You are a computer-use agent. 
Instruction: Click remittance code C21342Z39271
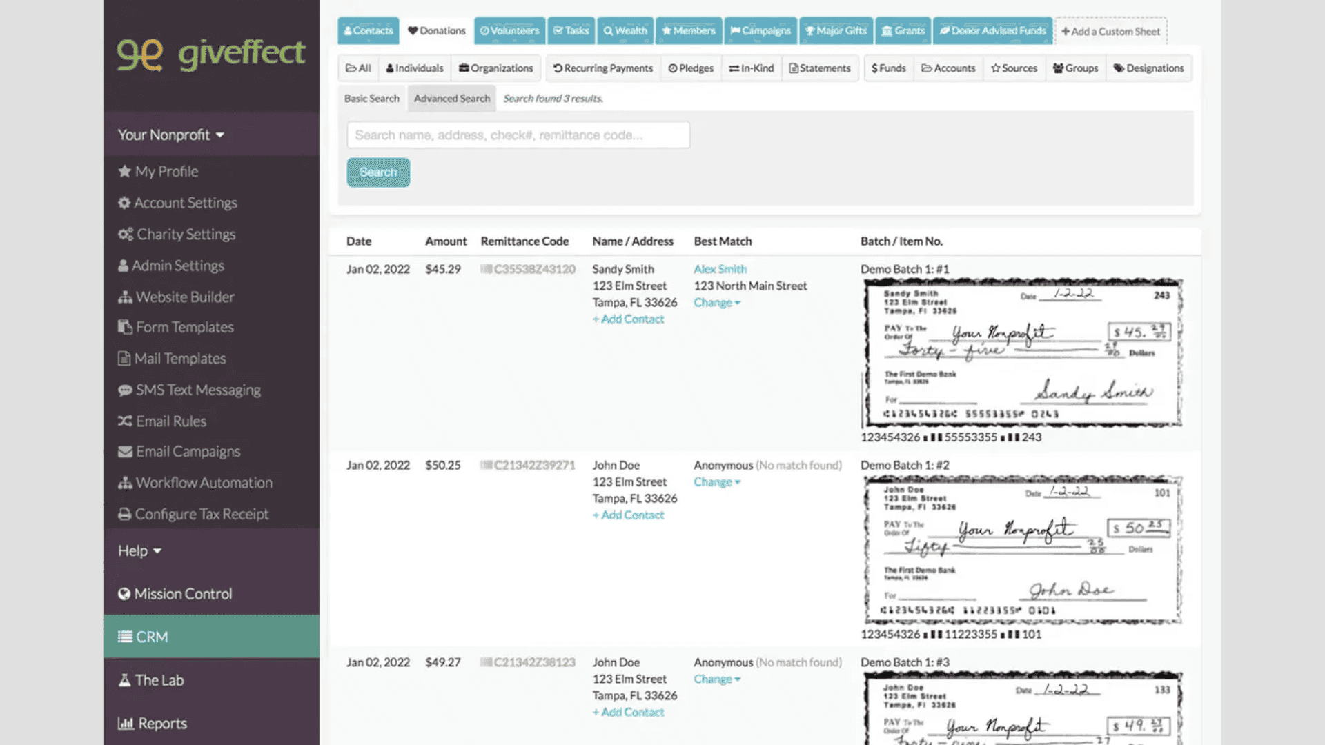pyautogui.click(x=528, y=465)
